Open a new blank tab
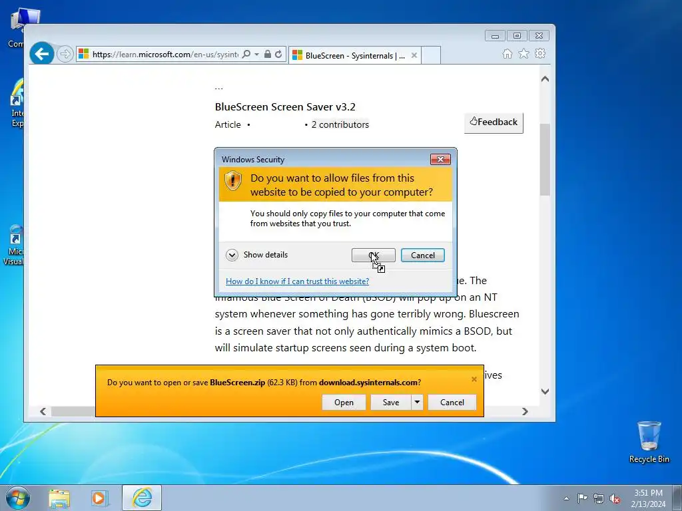Viewport: 682px width, 511px height. tap(431, 55)
